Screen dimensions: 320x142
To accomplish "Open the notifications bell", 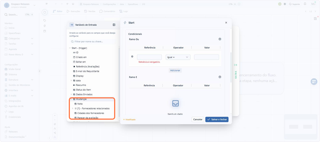I will point(305,4).
